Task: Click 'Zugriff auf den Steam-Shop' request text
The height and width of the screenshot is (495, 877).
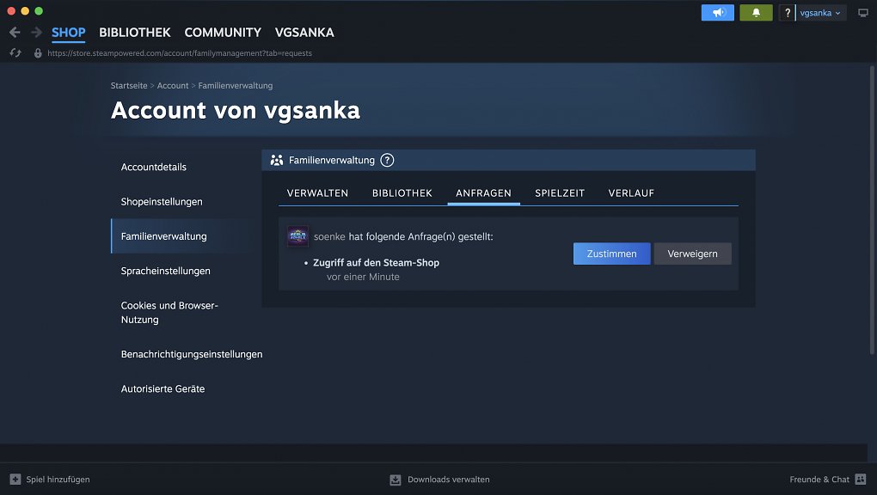Action: click(x=376, y=262)
